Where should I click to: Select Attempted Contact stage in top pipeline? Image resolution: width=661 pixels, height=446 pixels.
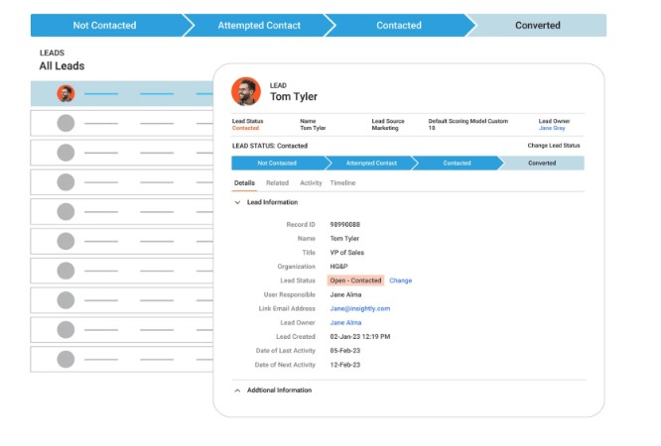point(259,26)
